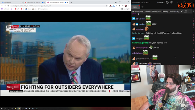This screenshot has width=195, height=110.
Task: Add a new split with plus icon
Action: 193,12
